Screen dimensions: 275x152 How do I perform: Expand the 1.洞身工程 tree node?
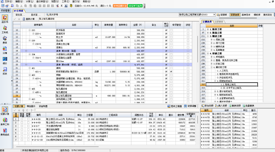[212, 40]
